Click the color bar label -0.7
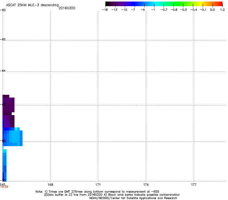The height and width of the screenshot is (200, 228). coord(164,10)
